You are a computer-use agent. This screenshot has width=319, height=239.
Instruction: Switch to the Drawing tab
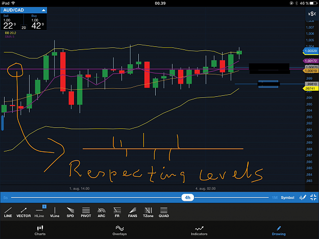279,230
